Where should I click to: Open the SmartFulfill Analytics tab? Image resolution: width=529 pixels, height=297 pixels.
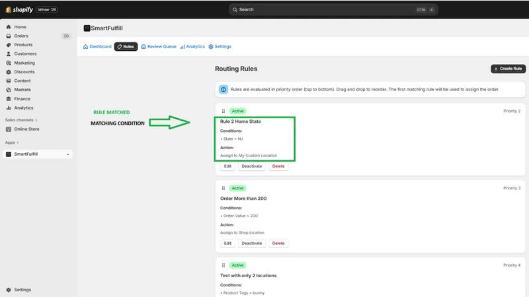click(192, 46)
